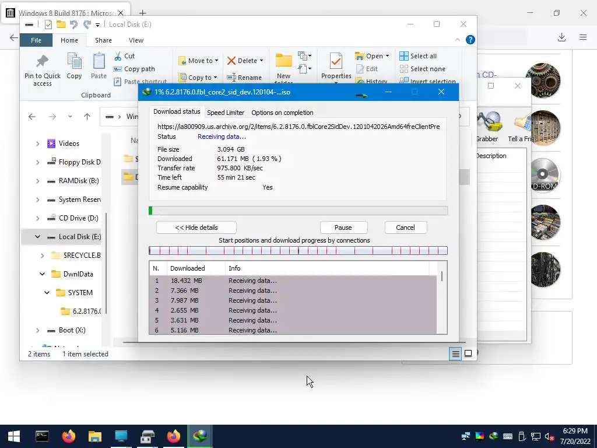597x448 pixels.
Task: Click the Redo icon in Explorer title bar
Action: (87, 24)
